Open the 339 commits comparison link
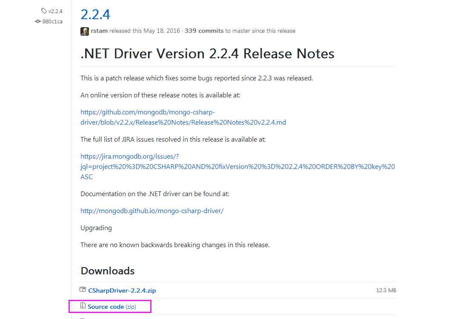 (x=204, y=31)
